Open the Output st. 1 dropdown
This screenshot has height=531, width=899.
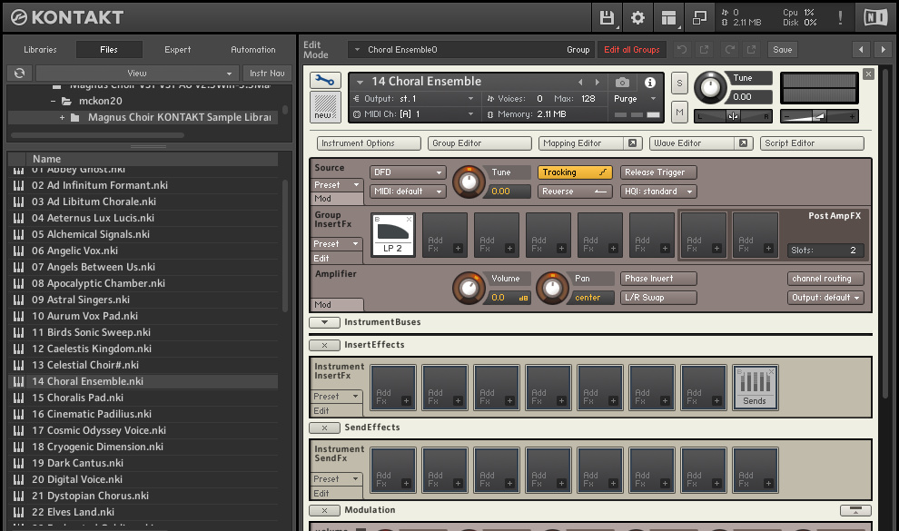(414, 99)
